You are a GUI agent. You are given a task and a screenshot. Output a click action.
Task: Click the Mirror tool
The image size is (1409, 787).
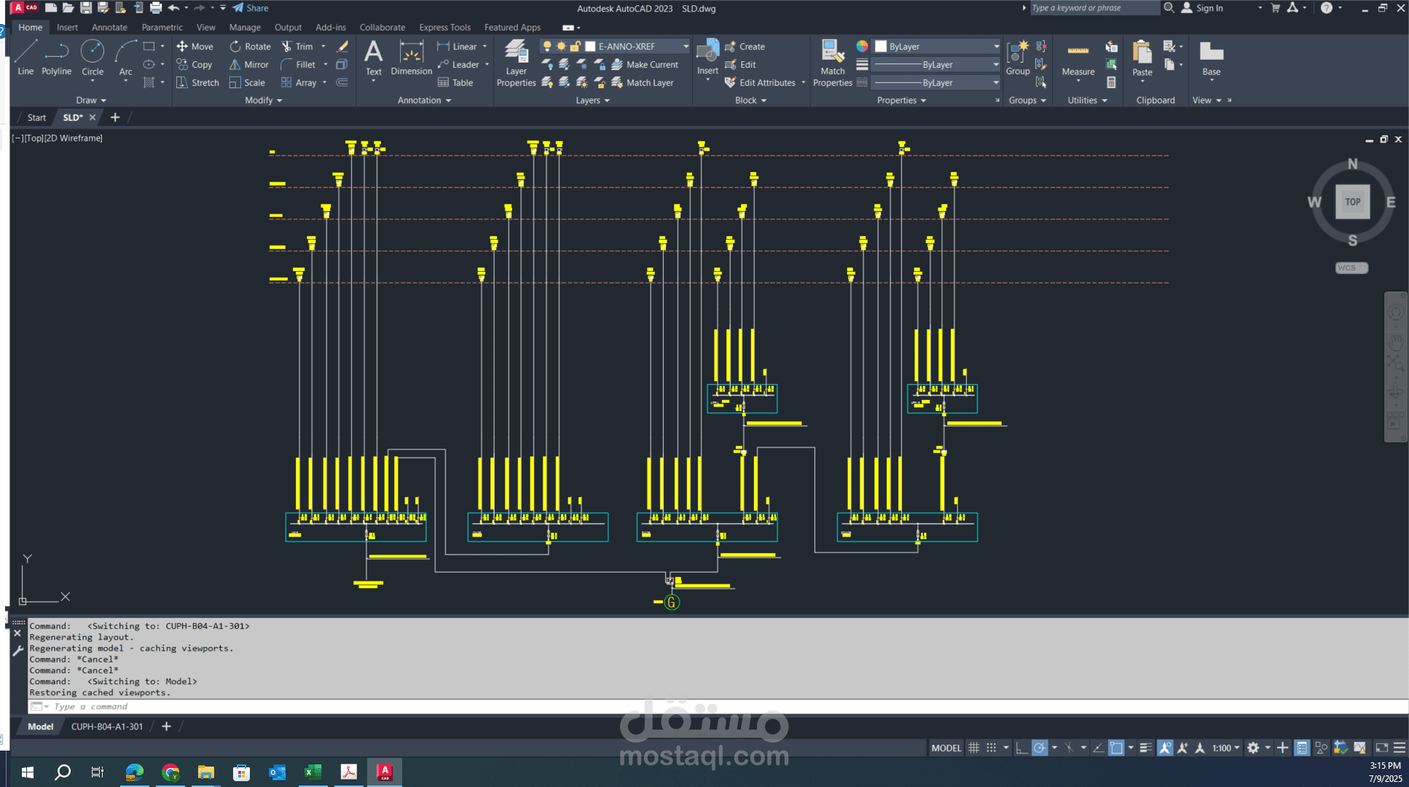(x=249, y=64)
